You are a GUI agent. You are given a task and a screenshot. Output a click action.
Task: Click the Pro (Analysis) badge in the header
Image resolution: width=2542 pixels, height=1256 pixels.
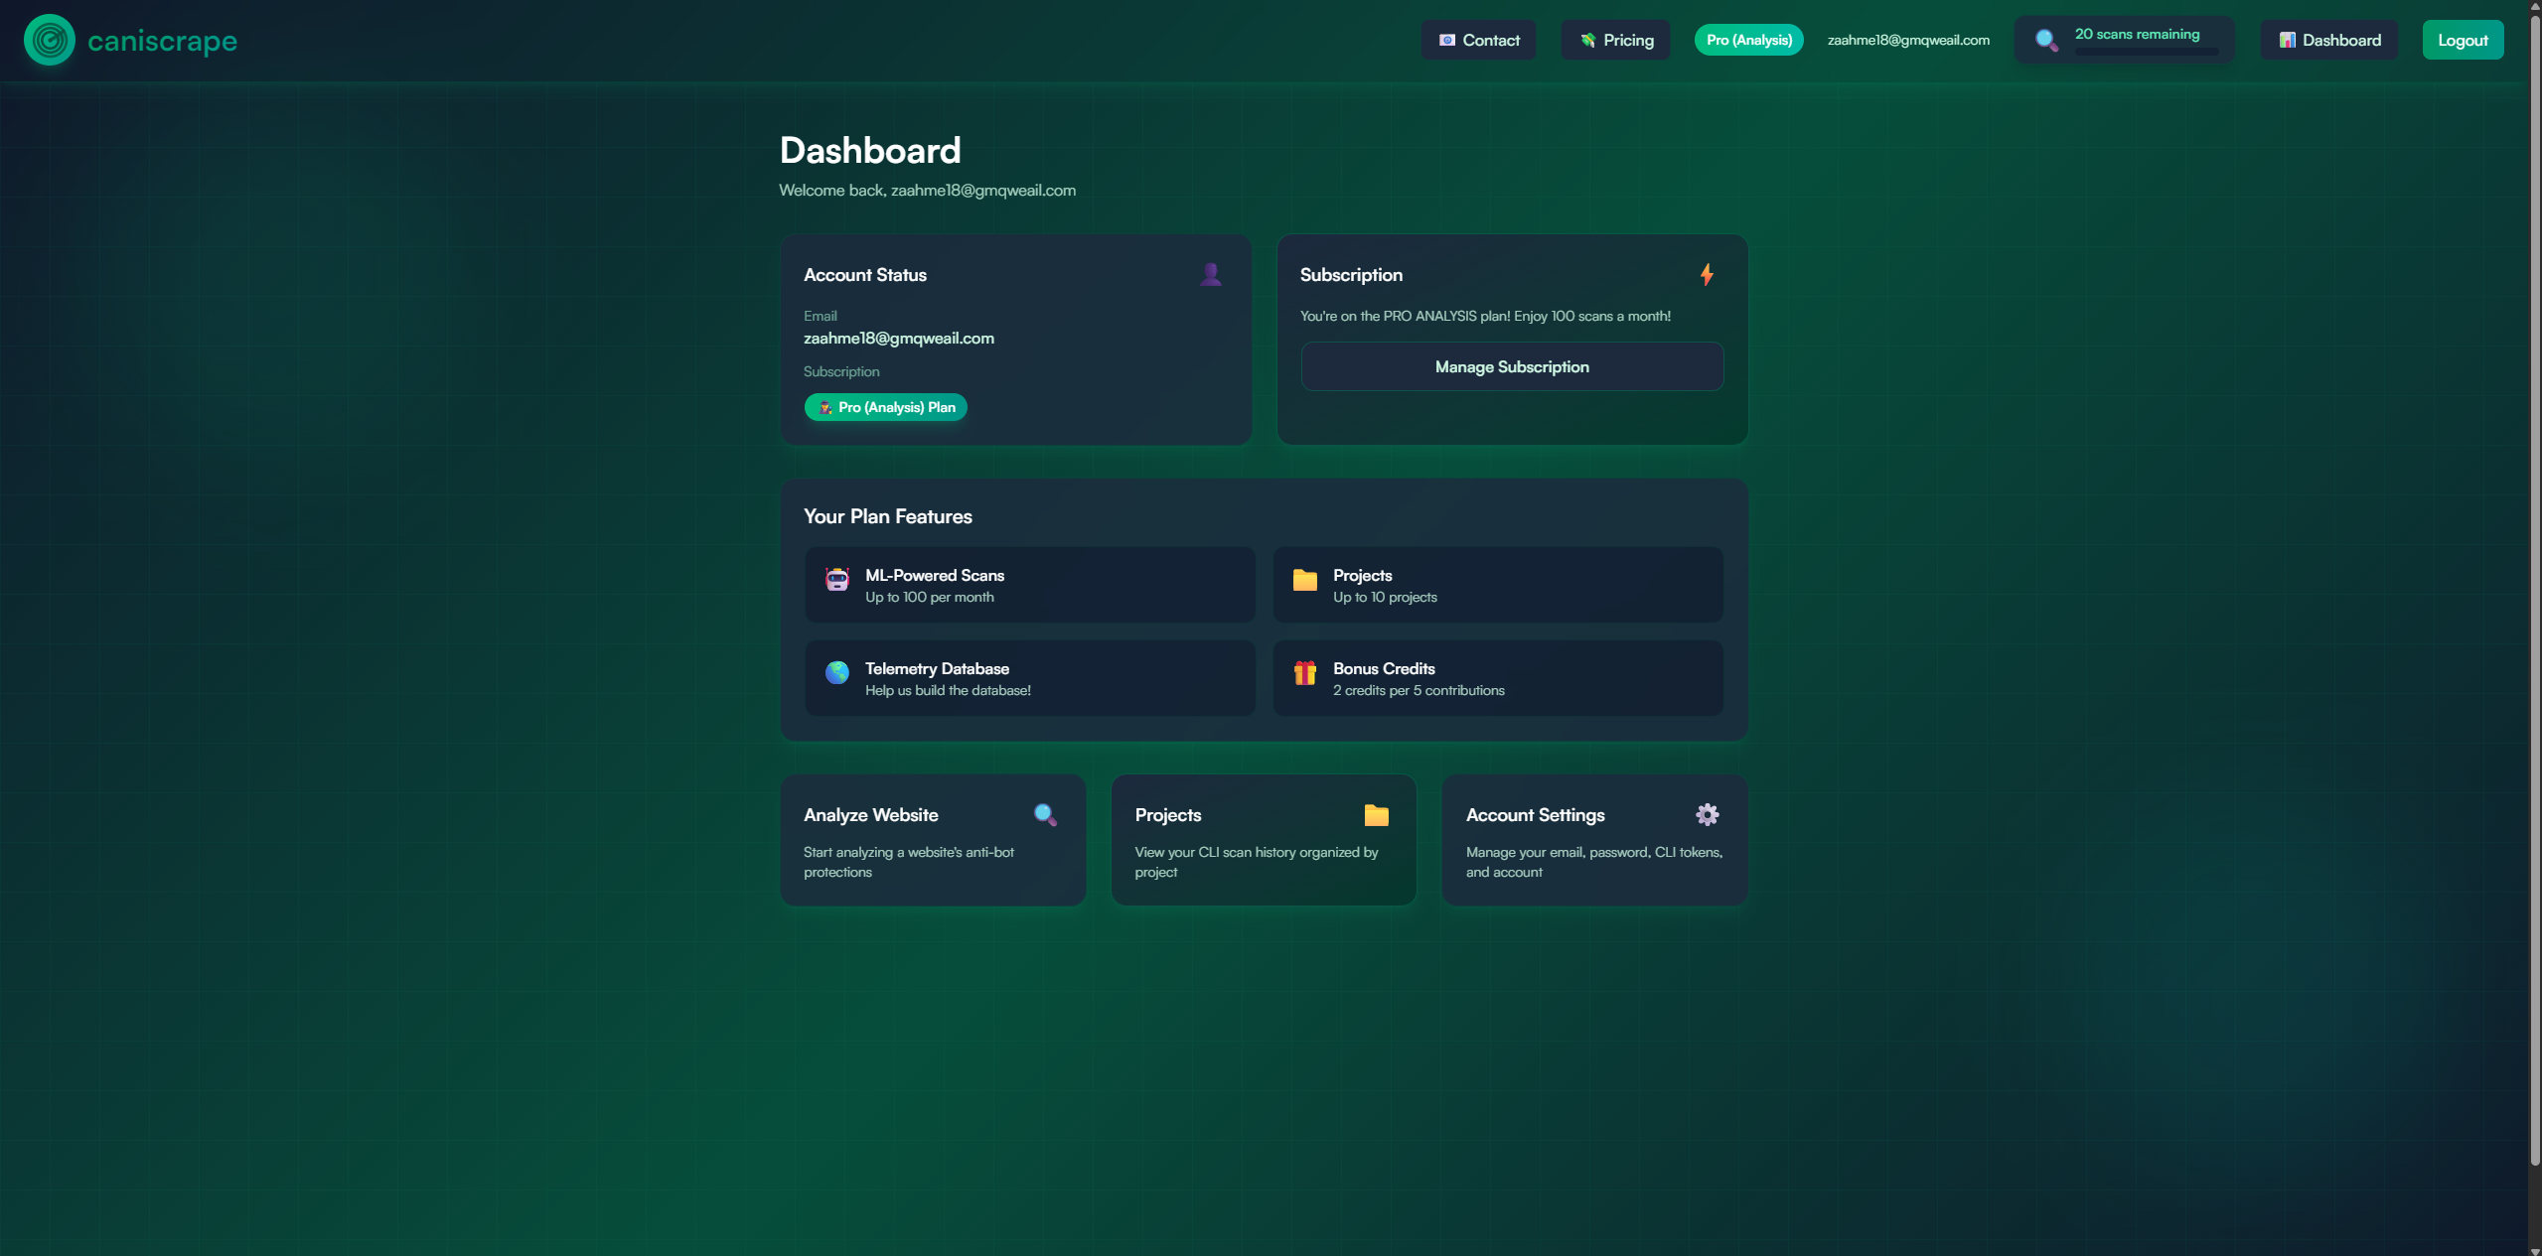pyautogui.click(x=1748, y=40)
